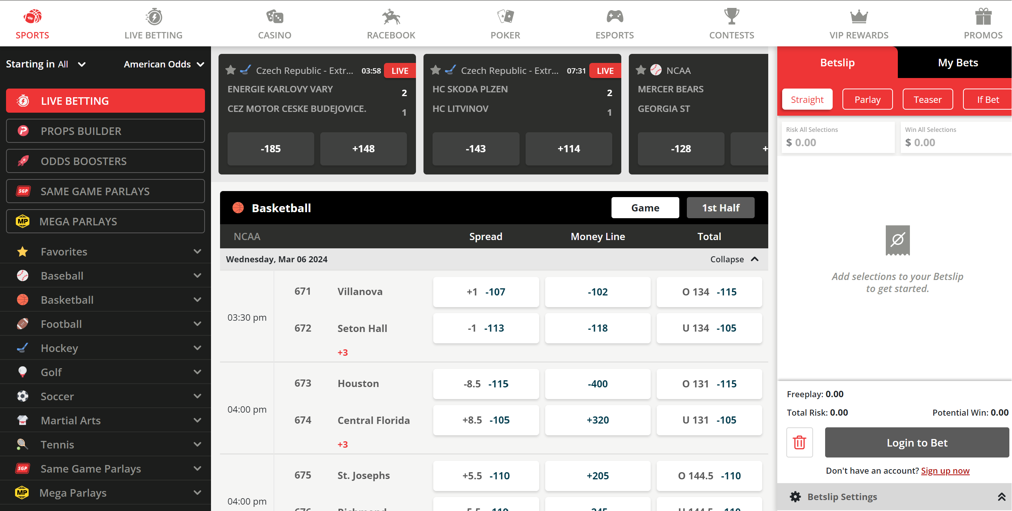Select the Parlay bet type tab
This screenshot has width=1012, height=511.
pyautogui.click(x=867, y=99)
